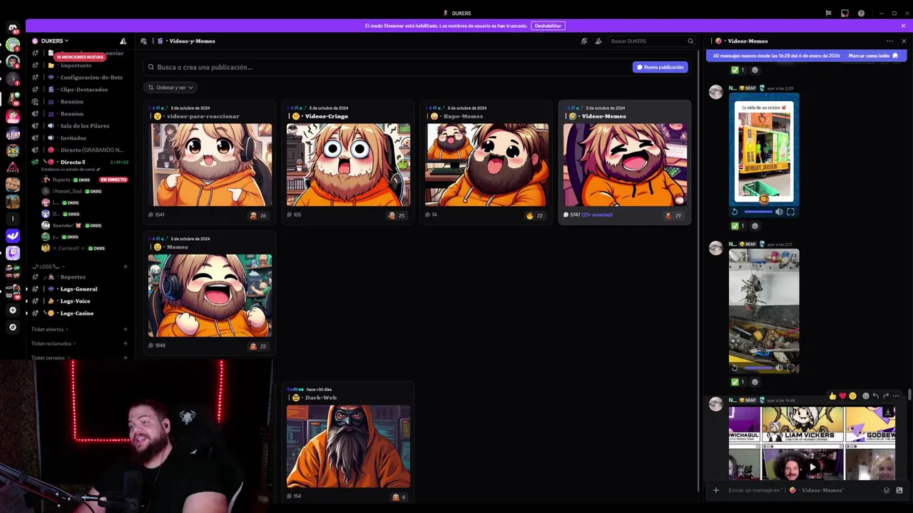
Task: Click the search magnifier icon in Buscar DUKERS
Action: coord(690,41)
